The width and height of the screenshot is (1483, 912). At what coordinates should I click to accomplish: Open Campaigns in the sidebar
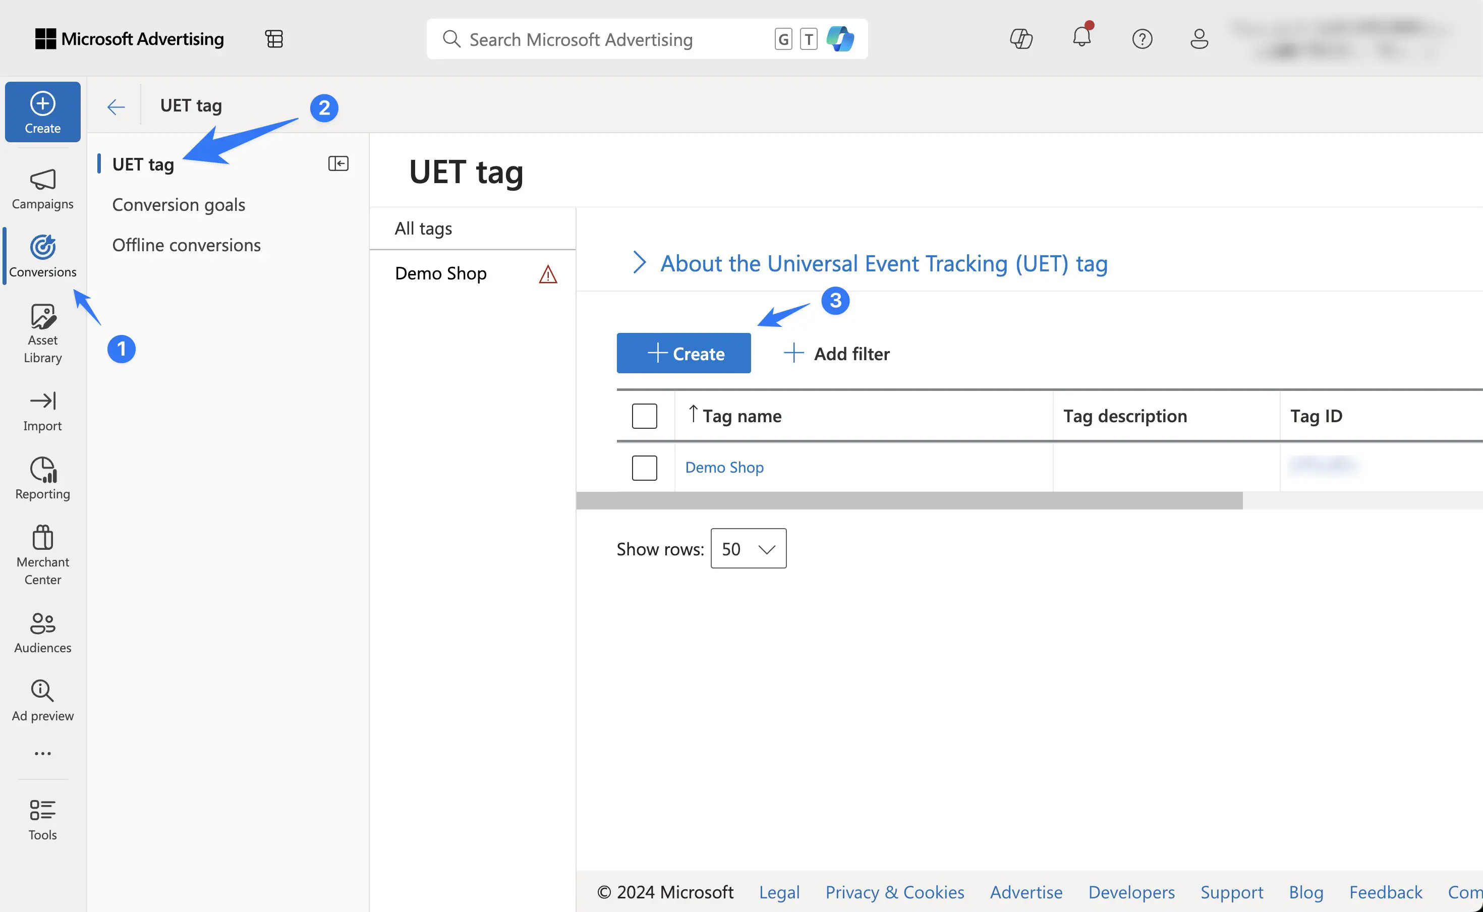[43, 189]
